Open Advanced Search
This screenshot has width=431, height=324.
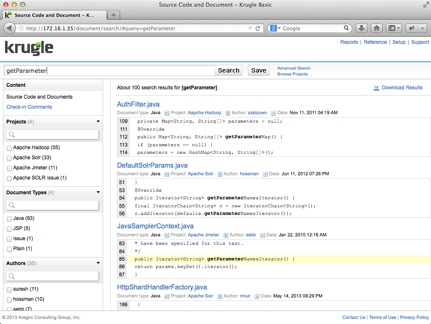click(294, 68)
